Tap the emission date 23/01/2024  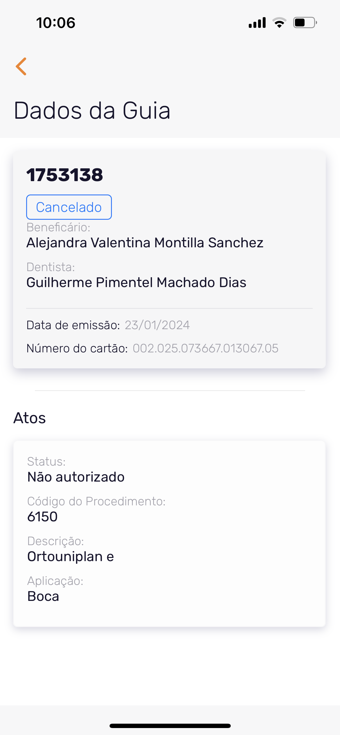point(157,325)
